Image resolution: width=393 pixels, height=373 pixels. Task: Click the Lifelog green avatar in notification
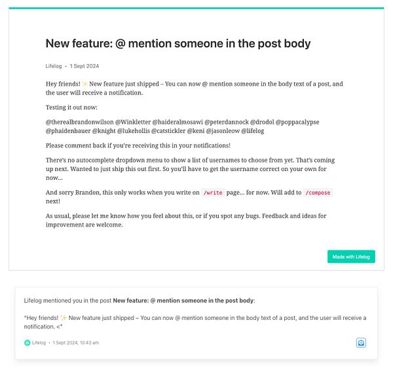tap(28, 342)
